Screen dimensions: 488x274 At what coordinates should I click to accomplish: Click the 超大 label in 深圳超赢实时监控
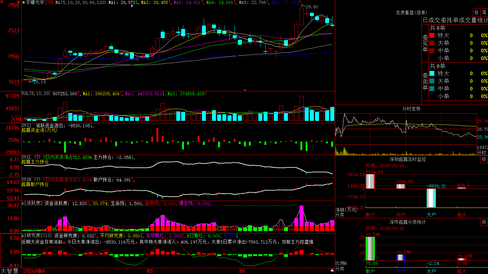[462, 215]
